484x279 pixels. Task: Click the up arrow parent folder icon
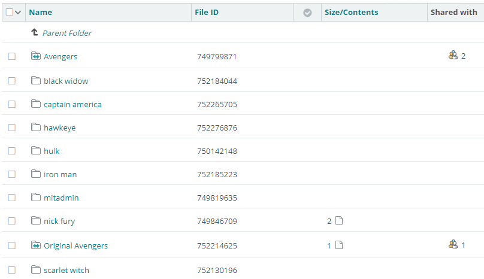tap(35, 32)
